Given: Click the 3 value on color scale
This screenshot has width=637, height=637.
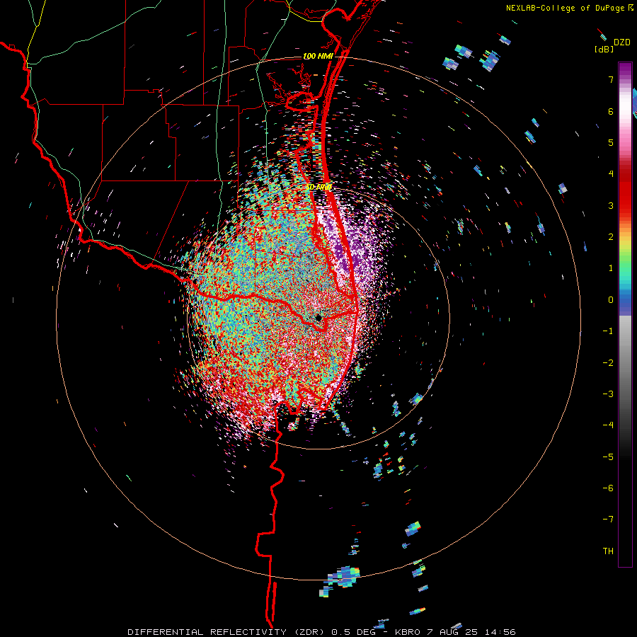Looking at the screenshot, I should coord(611,205).
